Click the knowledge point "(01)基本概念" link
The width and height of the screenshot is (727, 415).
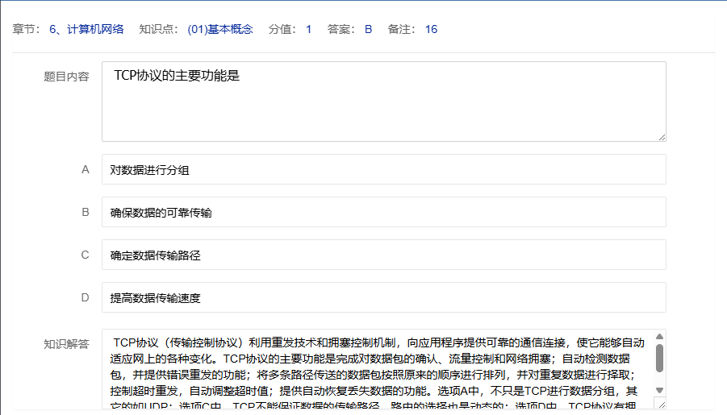coord(220,30)
